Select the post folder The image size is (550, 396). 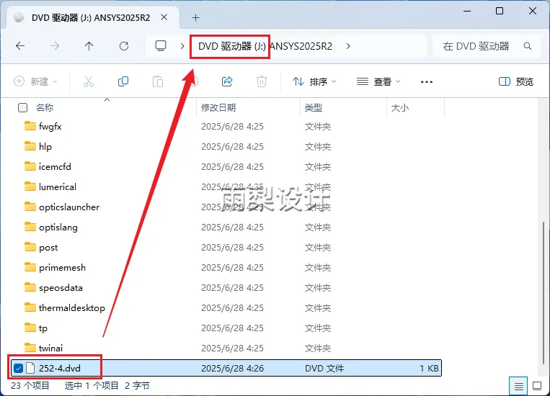48,248
